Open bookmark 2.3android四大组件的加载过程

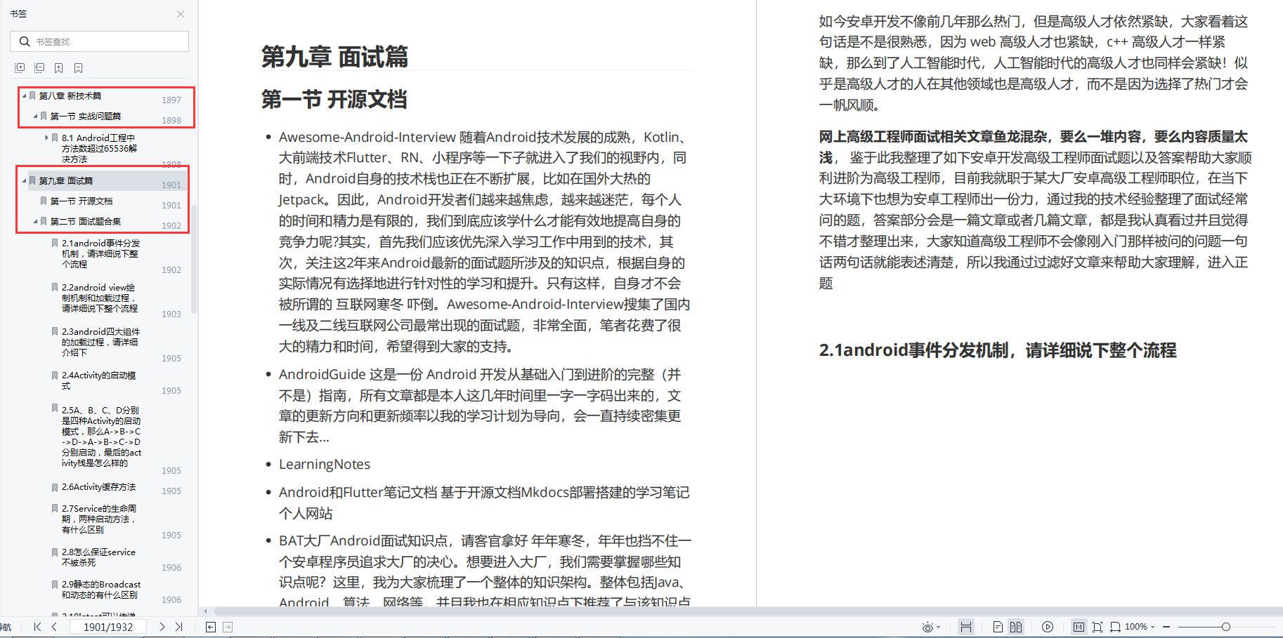click(100, 342)
